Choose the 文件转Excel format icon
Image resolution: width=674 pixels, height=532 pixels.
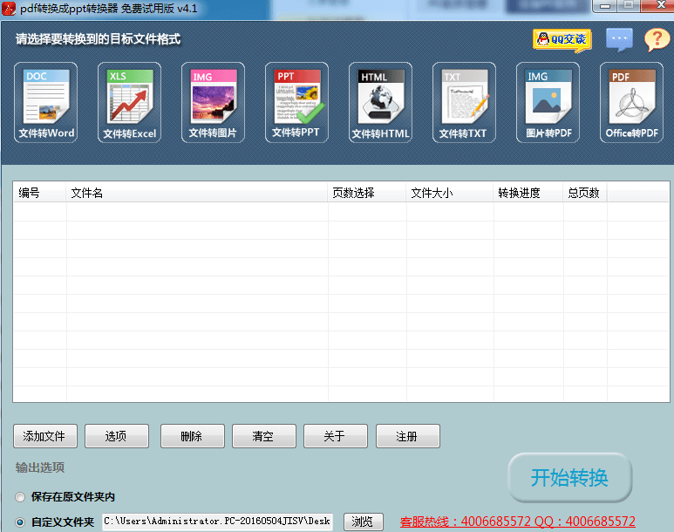coord(129,102)
